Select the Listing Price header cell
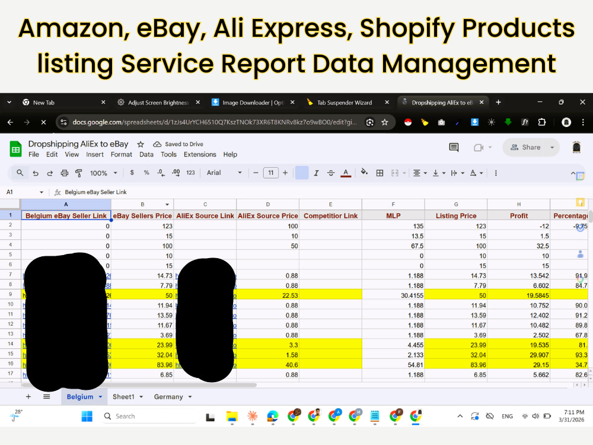 [455, 216]
